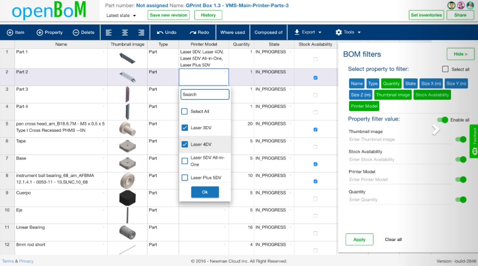Open the Part 1 thumbnail image
Image resolution: width=478 pixels, height=266 pixels.
127,58
